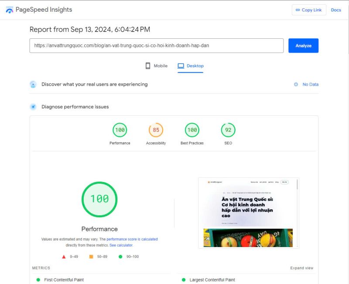349x284 pixels.
Task: Click the SEO 92 score gauge
Action: 228,130
